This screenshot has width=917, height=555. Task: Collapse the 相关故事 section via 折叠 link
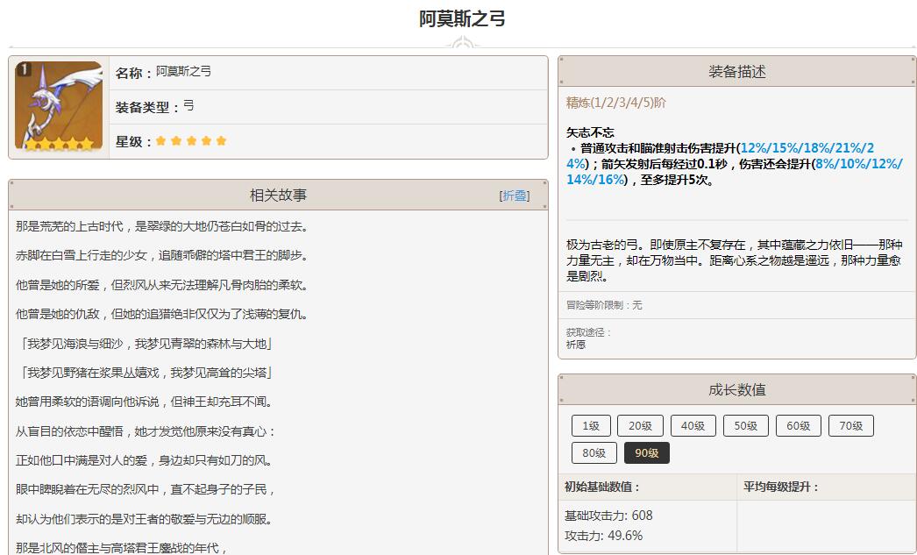pyautogui.click(x=515, y=196)
